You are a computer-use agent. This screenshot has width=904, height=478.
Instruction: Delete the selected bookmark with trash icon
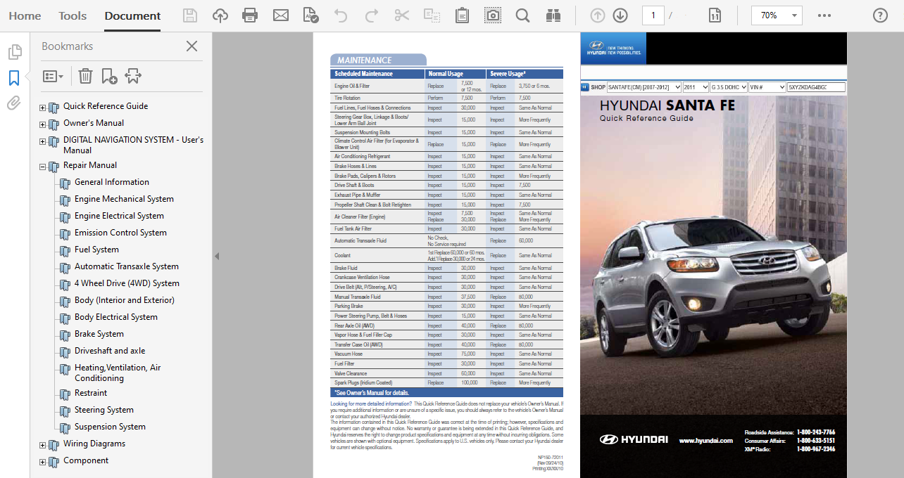tap(85, 76)
